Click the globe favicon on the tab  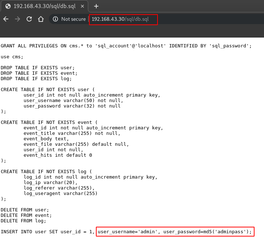(x=8, y=6)
